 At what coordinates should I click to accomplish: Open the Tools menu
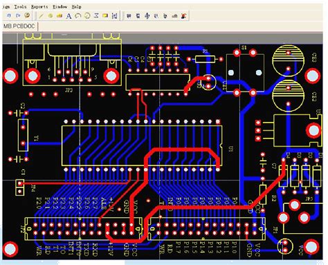coord(20,7)
